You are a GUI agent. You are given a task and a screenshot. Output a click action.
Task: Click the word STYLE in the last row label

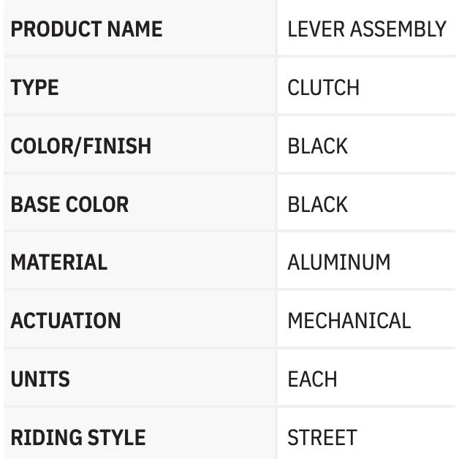(x=117, y=438)
